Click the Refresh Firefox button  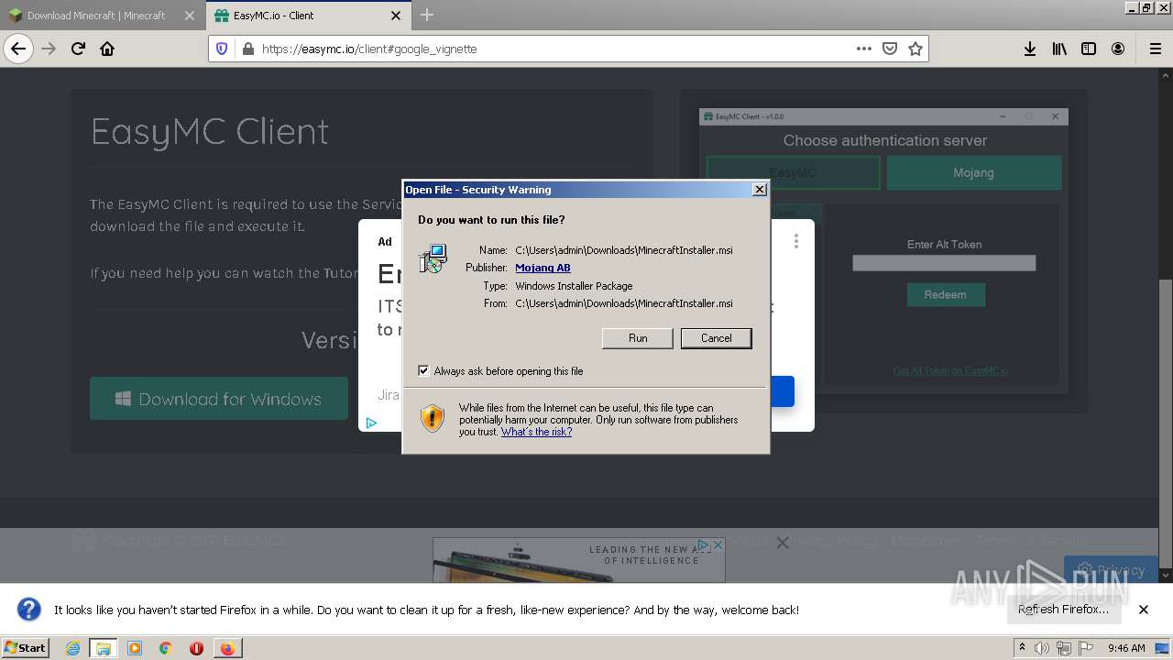tap(1063, 609)
